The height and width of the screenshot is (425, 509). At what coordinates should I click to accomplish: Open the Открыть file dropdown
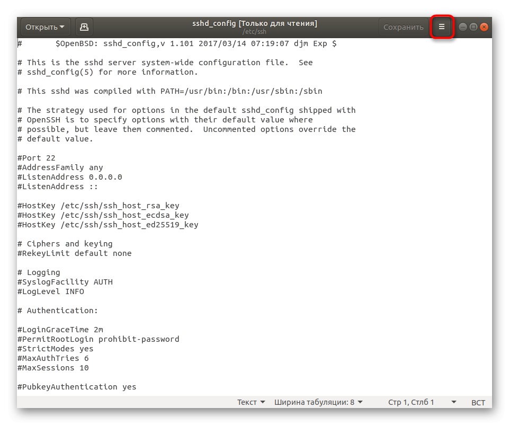[46, 27]
